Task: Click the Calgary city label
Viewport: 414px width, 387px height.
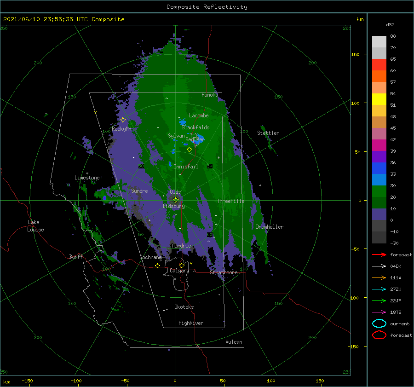Action: [x=179, y=271]
